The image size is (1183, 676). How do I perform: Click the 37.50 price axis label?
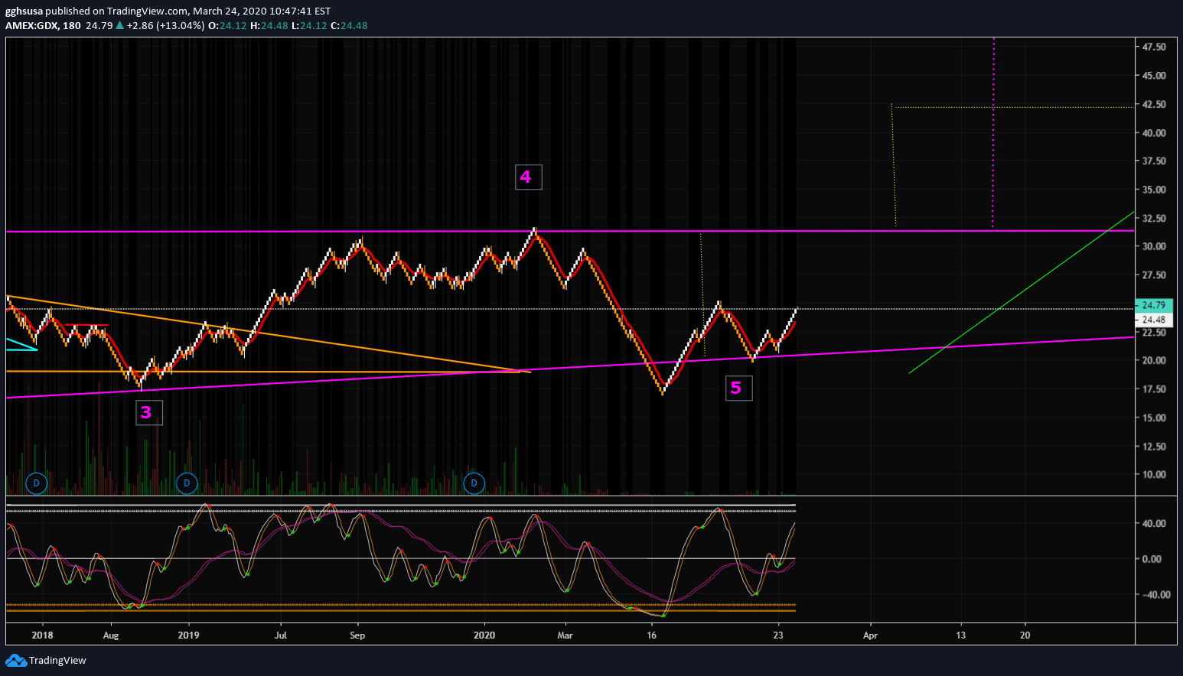[1154, 161]
